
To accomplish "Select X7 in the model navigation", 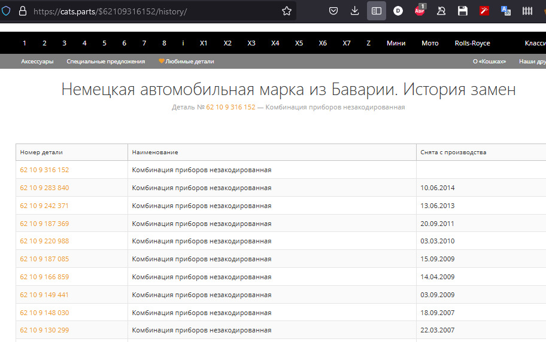I will (x=347, y=43).
